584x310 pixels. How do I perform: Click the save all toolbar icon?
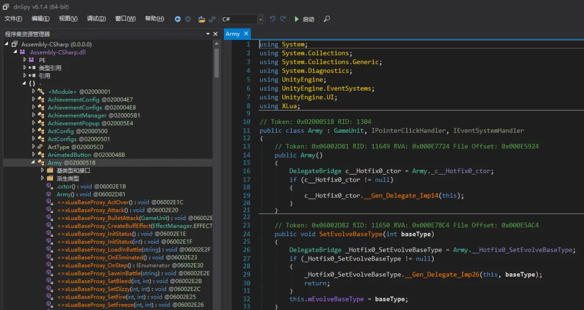click(212, 19)
